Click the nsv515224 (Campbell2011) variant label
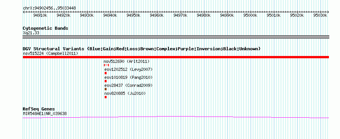The width and height of the screenshot is (340, 139). [50, 53]
